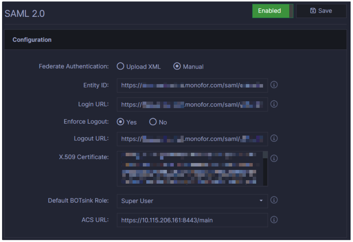Click the Logout URL input box
The height and width of the screenshot is (242, 353).
[192, 139]
